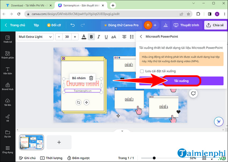Open the Thành phần elements panel
228x162 pixels.
pyautogui.click(x=8, y=55)
